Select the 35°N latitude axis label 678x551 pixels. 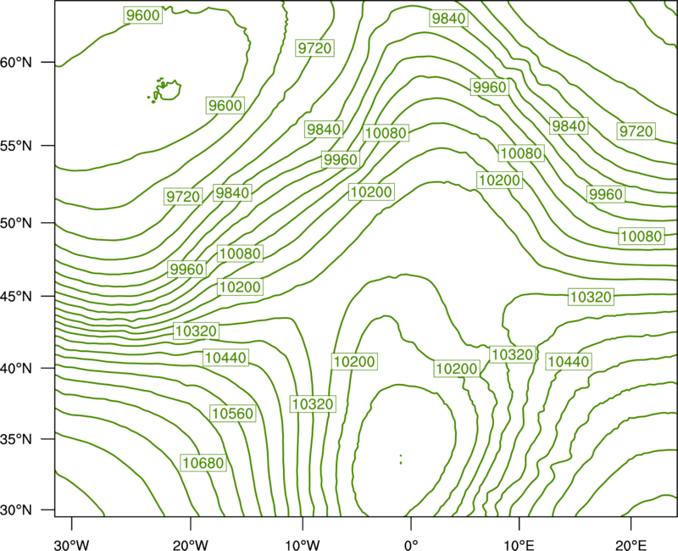(16, 439)
